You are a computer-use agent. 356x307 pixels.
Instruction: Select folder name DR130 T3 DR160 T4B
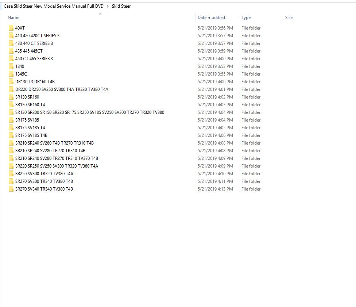point(35,81)
